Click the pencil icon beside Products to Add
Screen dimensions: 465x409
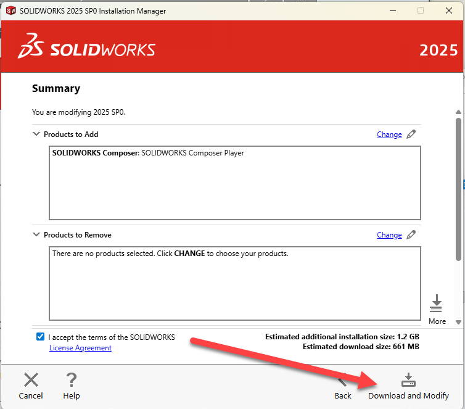411,134
